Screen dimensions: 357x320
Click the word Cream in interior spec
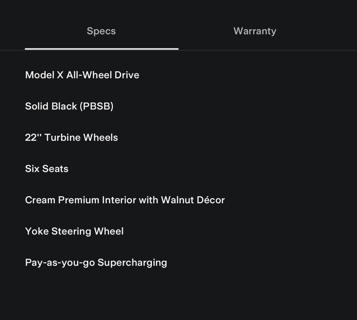(x=40, y=200)
